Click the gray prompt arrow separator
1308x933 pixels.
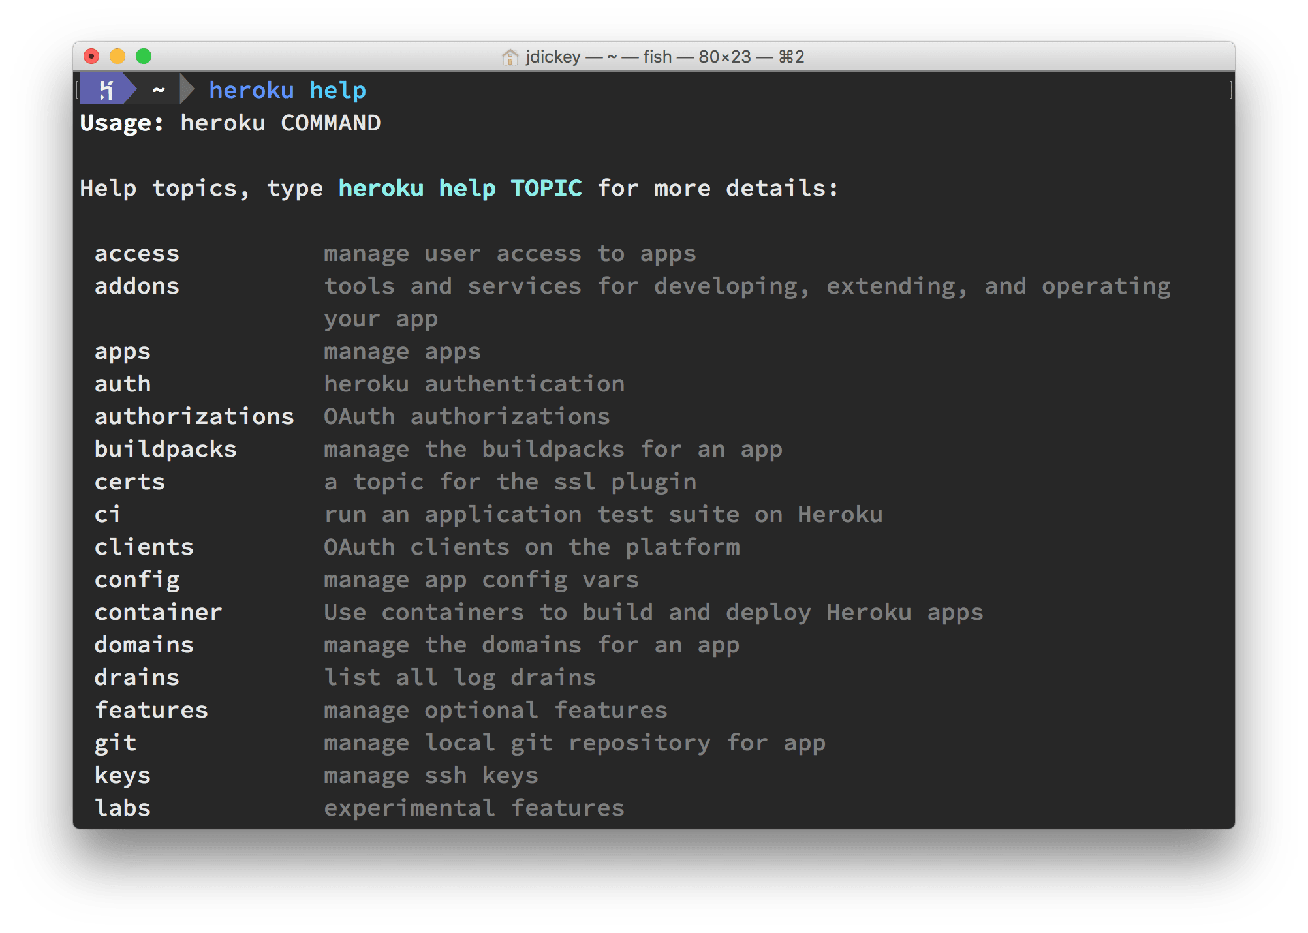click(x=187, y=90)
